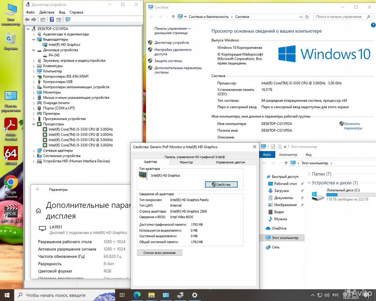Collapse the Видеоадаптеры node
The width and height of the screenshot is (376, 301).
tap(34, 39)
